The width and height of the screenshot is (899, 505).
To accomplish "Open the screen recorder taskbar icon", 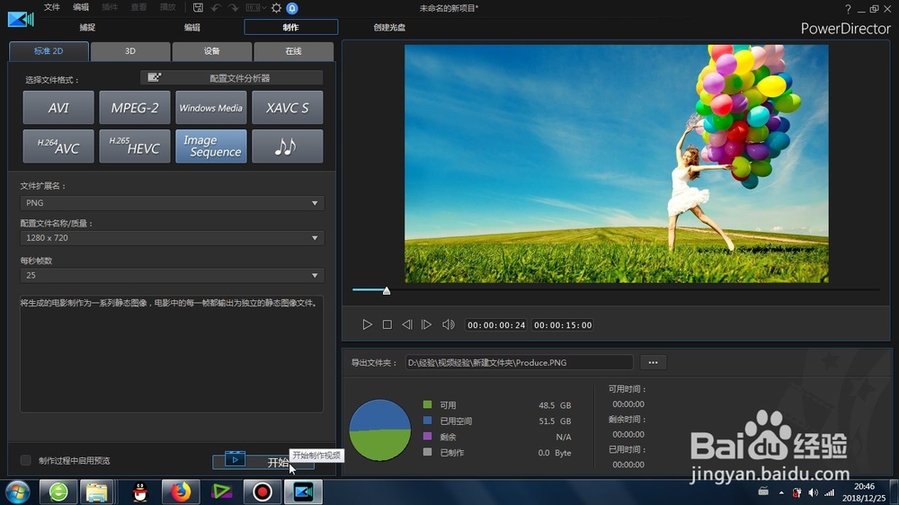I will pyautogui.click(x=262, y=492).
